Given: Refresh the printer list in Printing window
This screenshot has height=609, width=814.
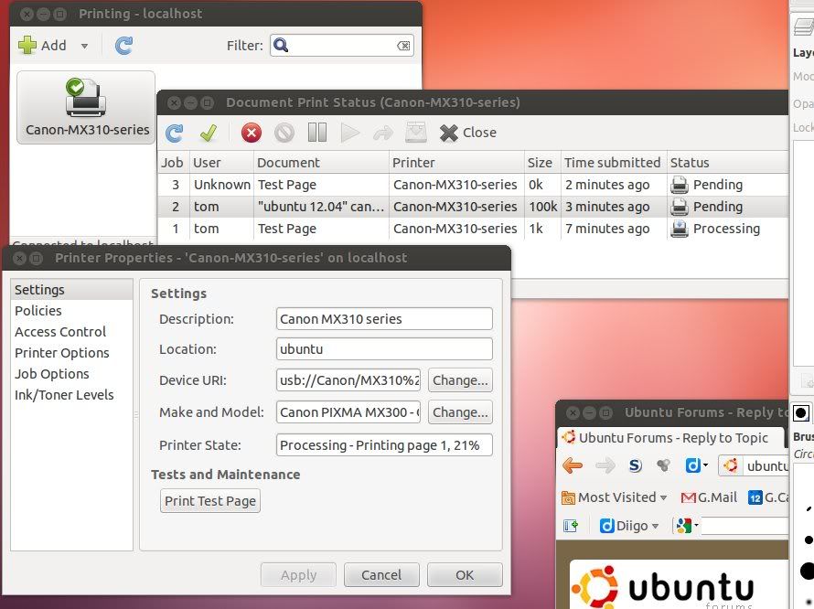Looking at the screenshot, I should tap(123, 46).
